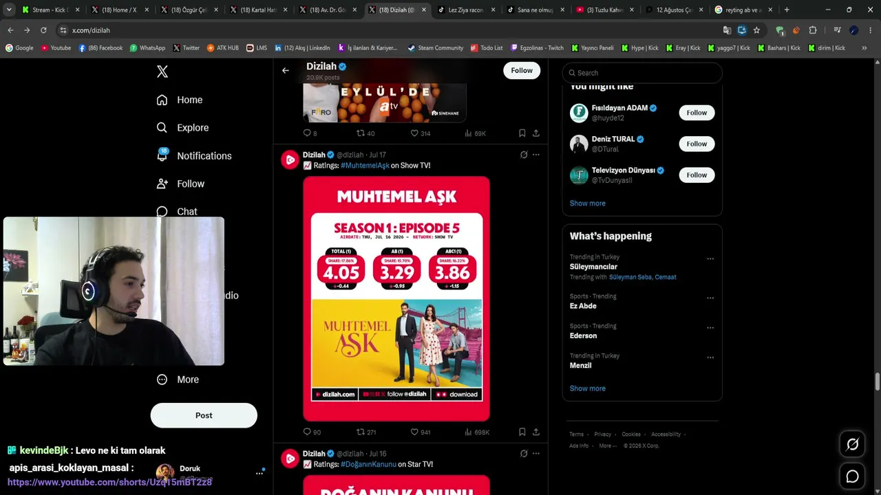Open Chat in the sidebar
Viewport: 881px width, 495px height.
click(x=177, y=211)
